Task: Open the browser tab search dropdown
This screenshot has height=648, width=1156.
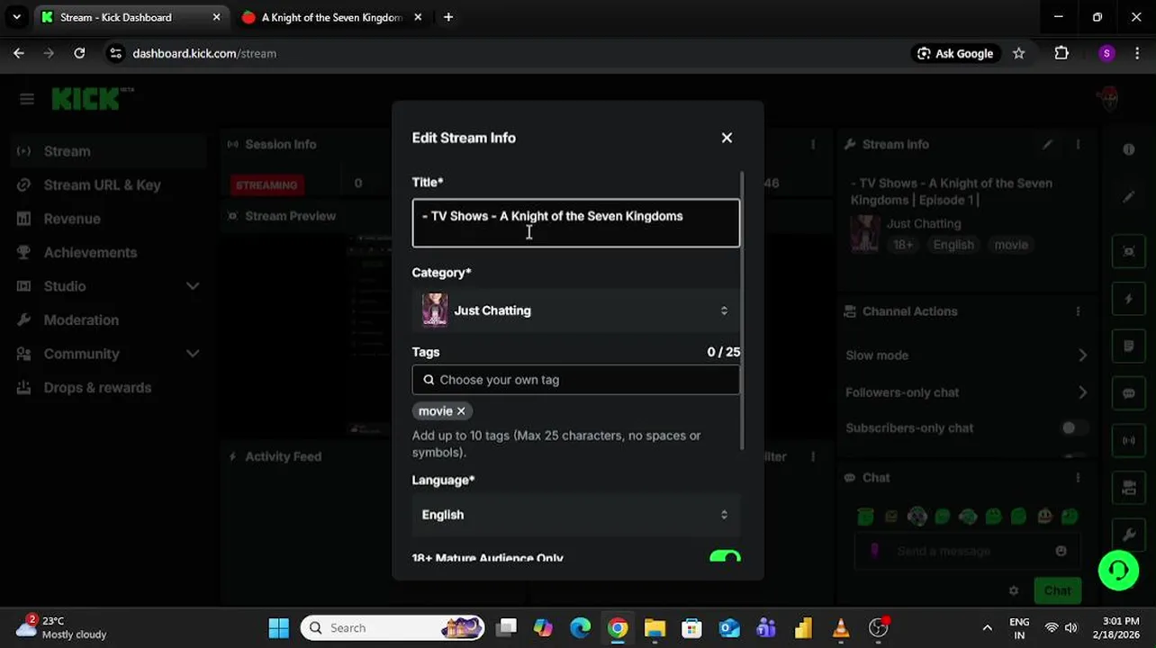Action: 16,17
